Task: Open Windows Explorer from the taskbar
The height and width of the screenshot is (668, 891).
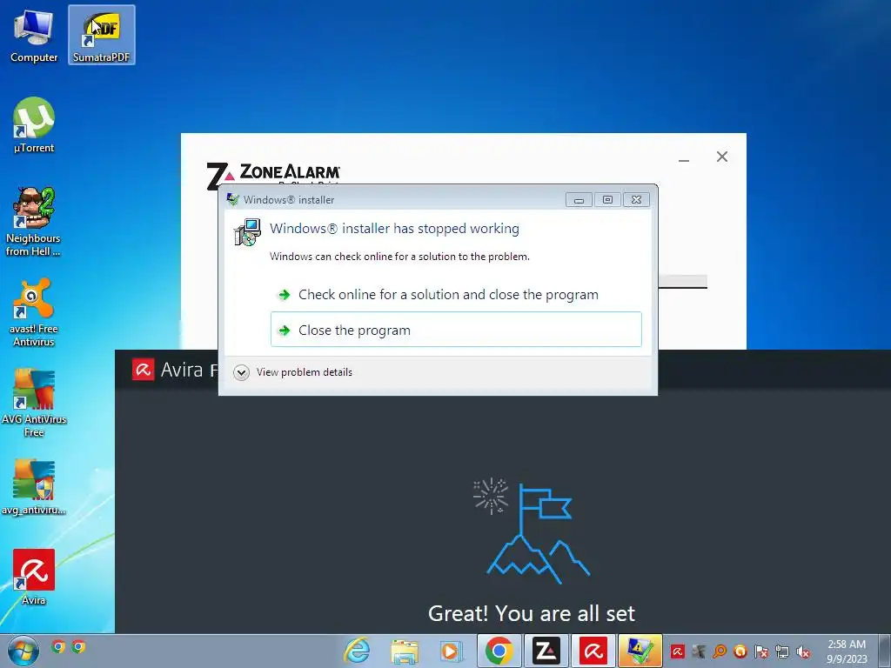Action: 404,651
